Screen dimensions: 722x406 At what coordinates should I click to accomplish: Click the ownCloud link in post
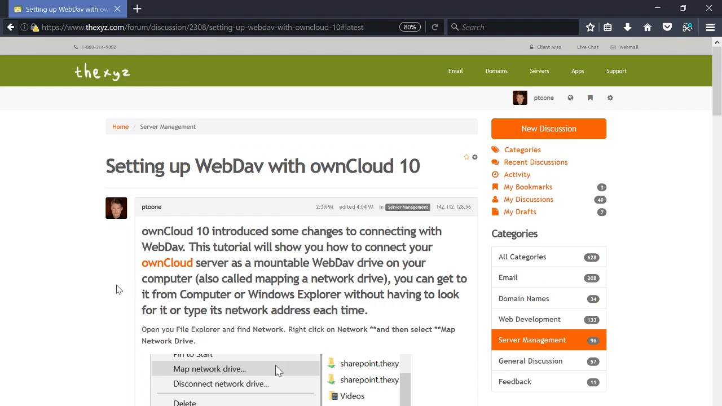(167, 263)
